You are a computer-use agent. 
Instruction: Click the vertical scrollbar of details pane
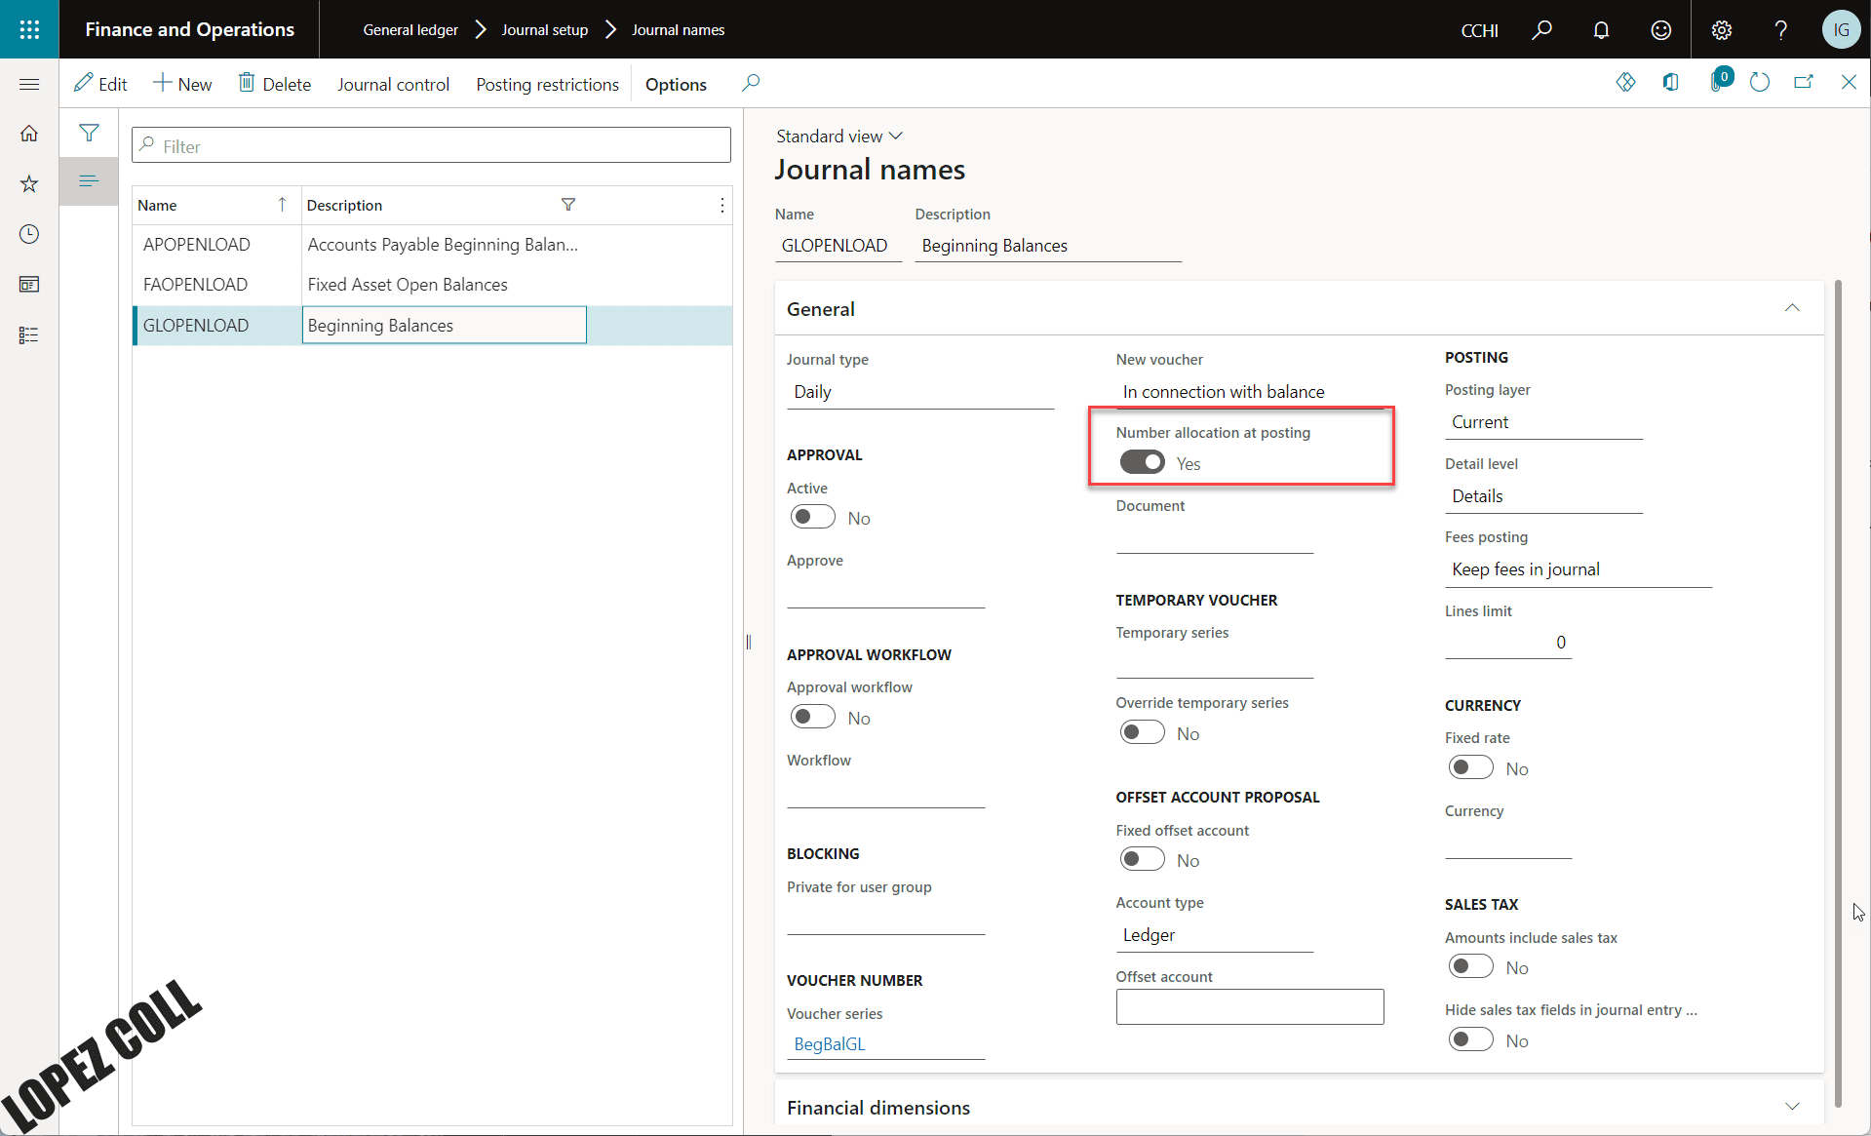point(1838,692)
